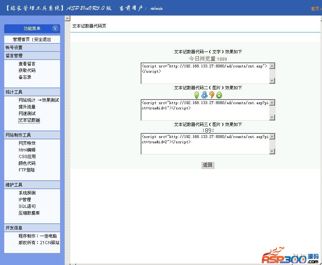Viewport: 322px width, 265px height.
Task: Click the green digit 1 counter image
Action: tap(197, 95)
